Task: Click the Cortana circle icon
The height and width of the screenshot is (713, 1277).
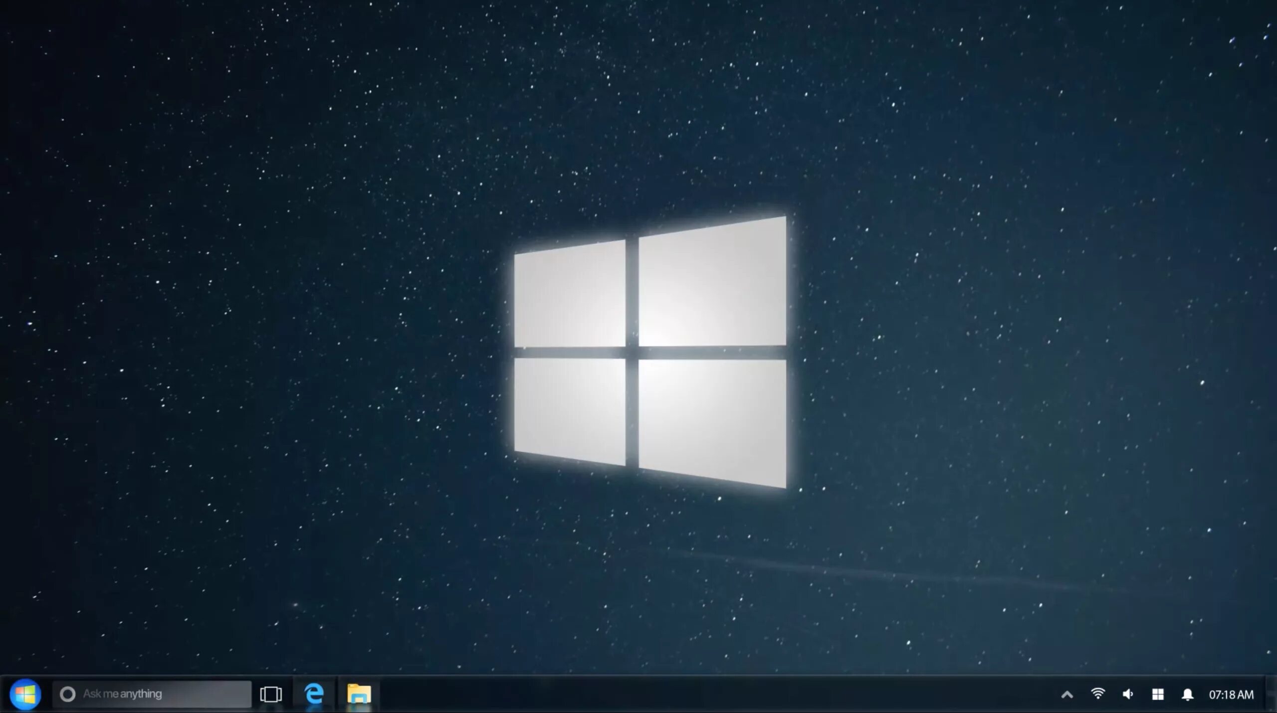Action: [x=68, y=694]
